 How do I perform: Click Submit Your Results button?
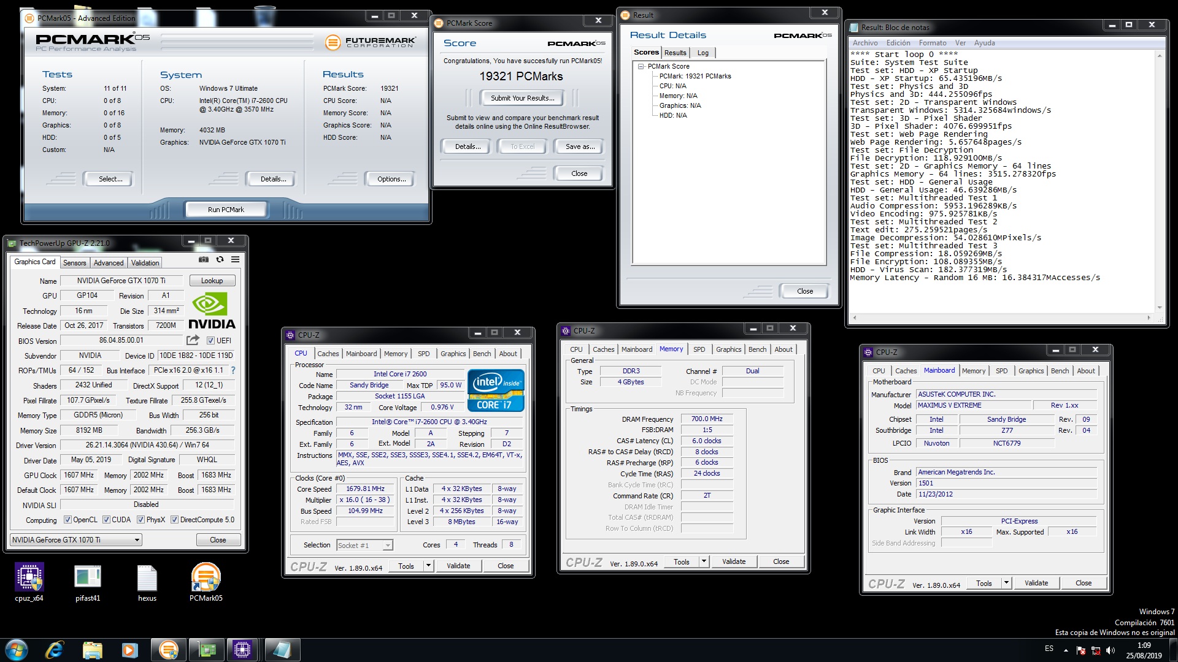[522, 98]
